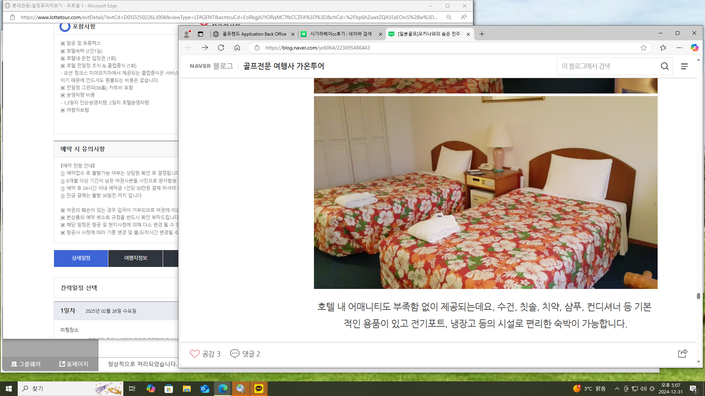Switch to the 시기라베이cc후기 Naver search tab
Screen dimensions: 705x396
(x=341, y=34)
